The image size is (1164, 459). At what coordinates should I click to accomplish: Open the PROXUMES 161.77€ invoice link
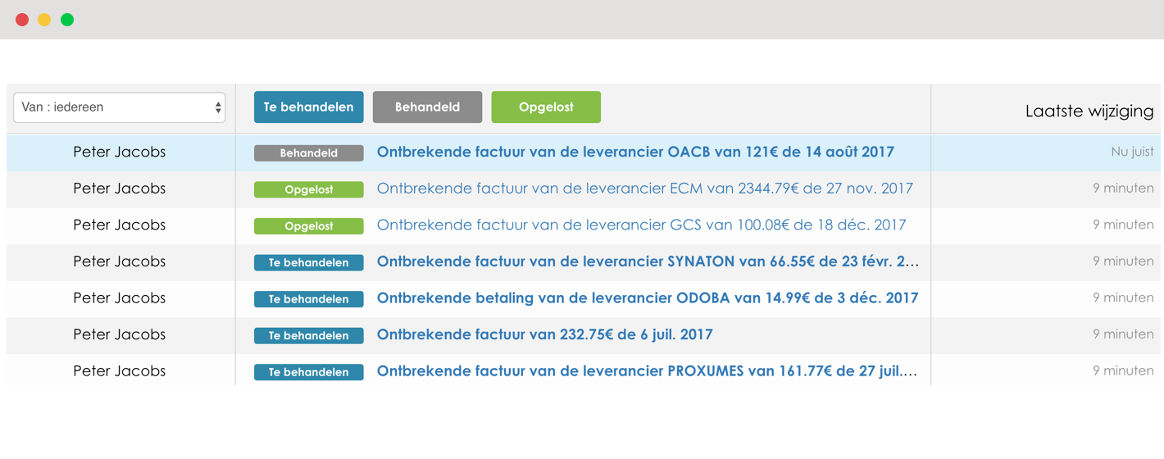[648, 371]
